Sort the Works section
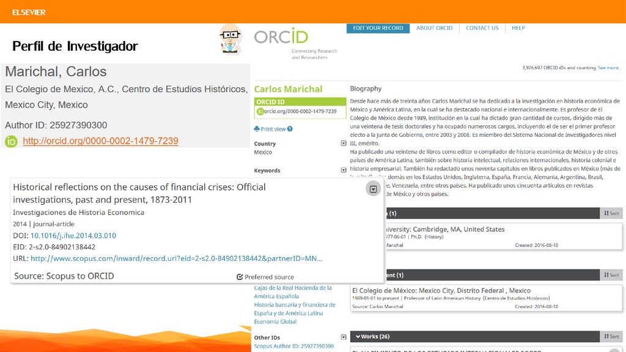 click(611, 337)
